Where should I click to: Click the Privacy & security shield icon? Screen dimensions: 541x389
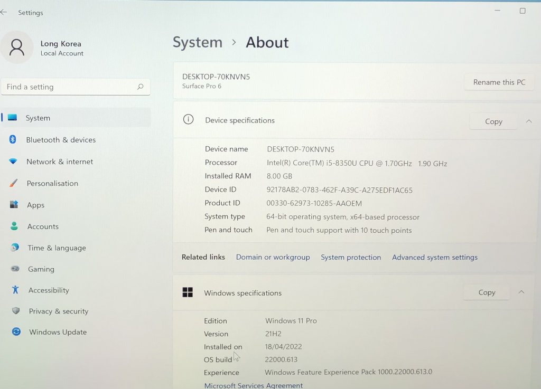(16, 311)
